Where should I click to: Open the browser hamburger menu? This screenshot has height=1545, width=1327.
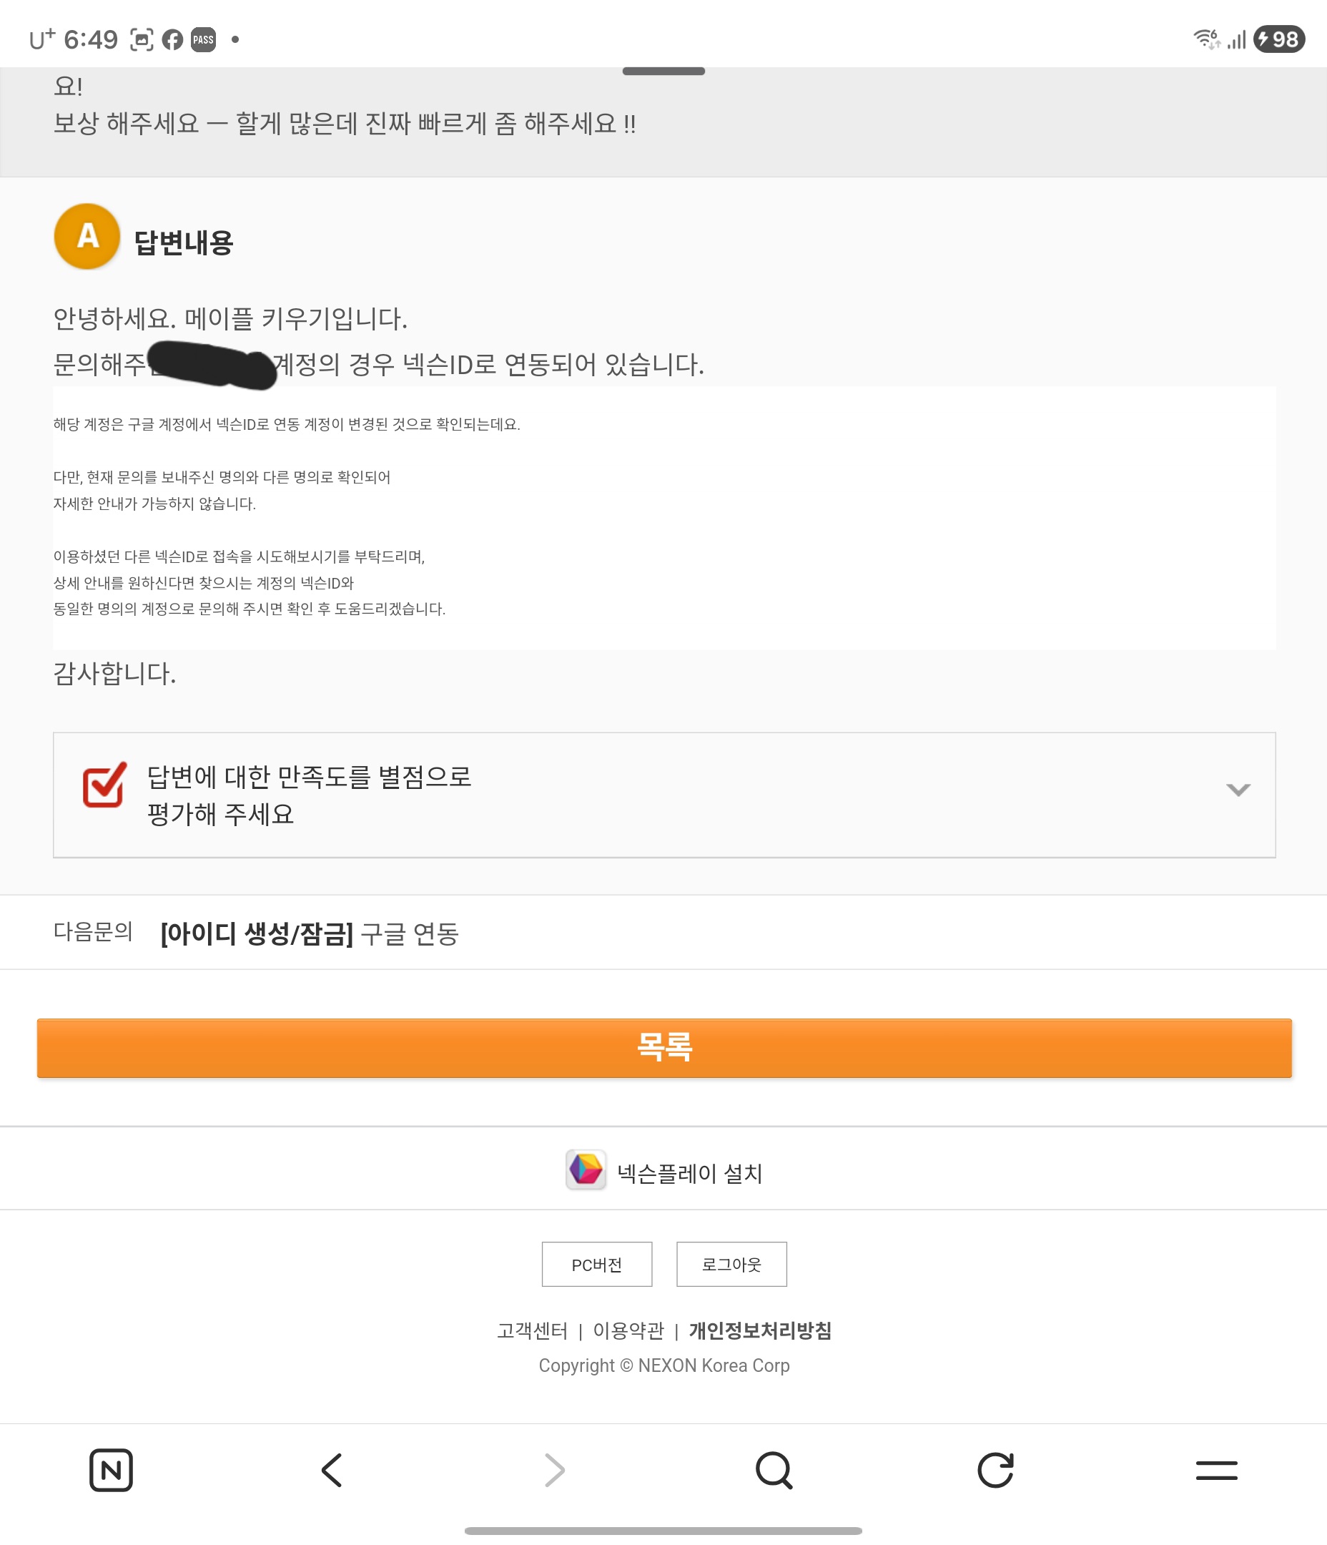pyautogui.click(x=1216, y=1470)
